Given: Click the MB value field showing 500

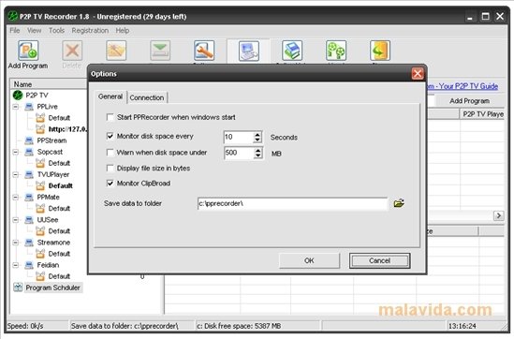Looking at the screenshot, I should [x=239, y=153].
